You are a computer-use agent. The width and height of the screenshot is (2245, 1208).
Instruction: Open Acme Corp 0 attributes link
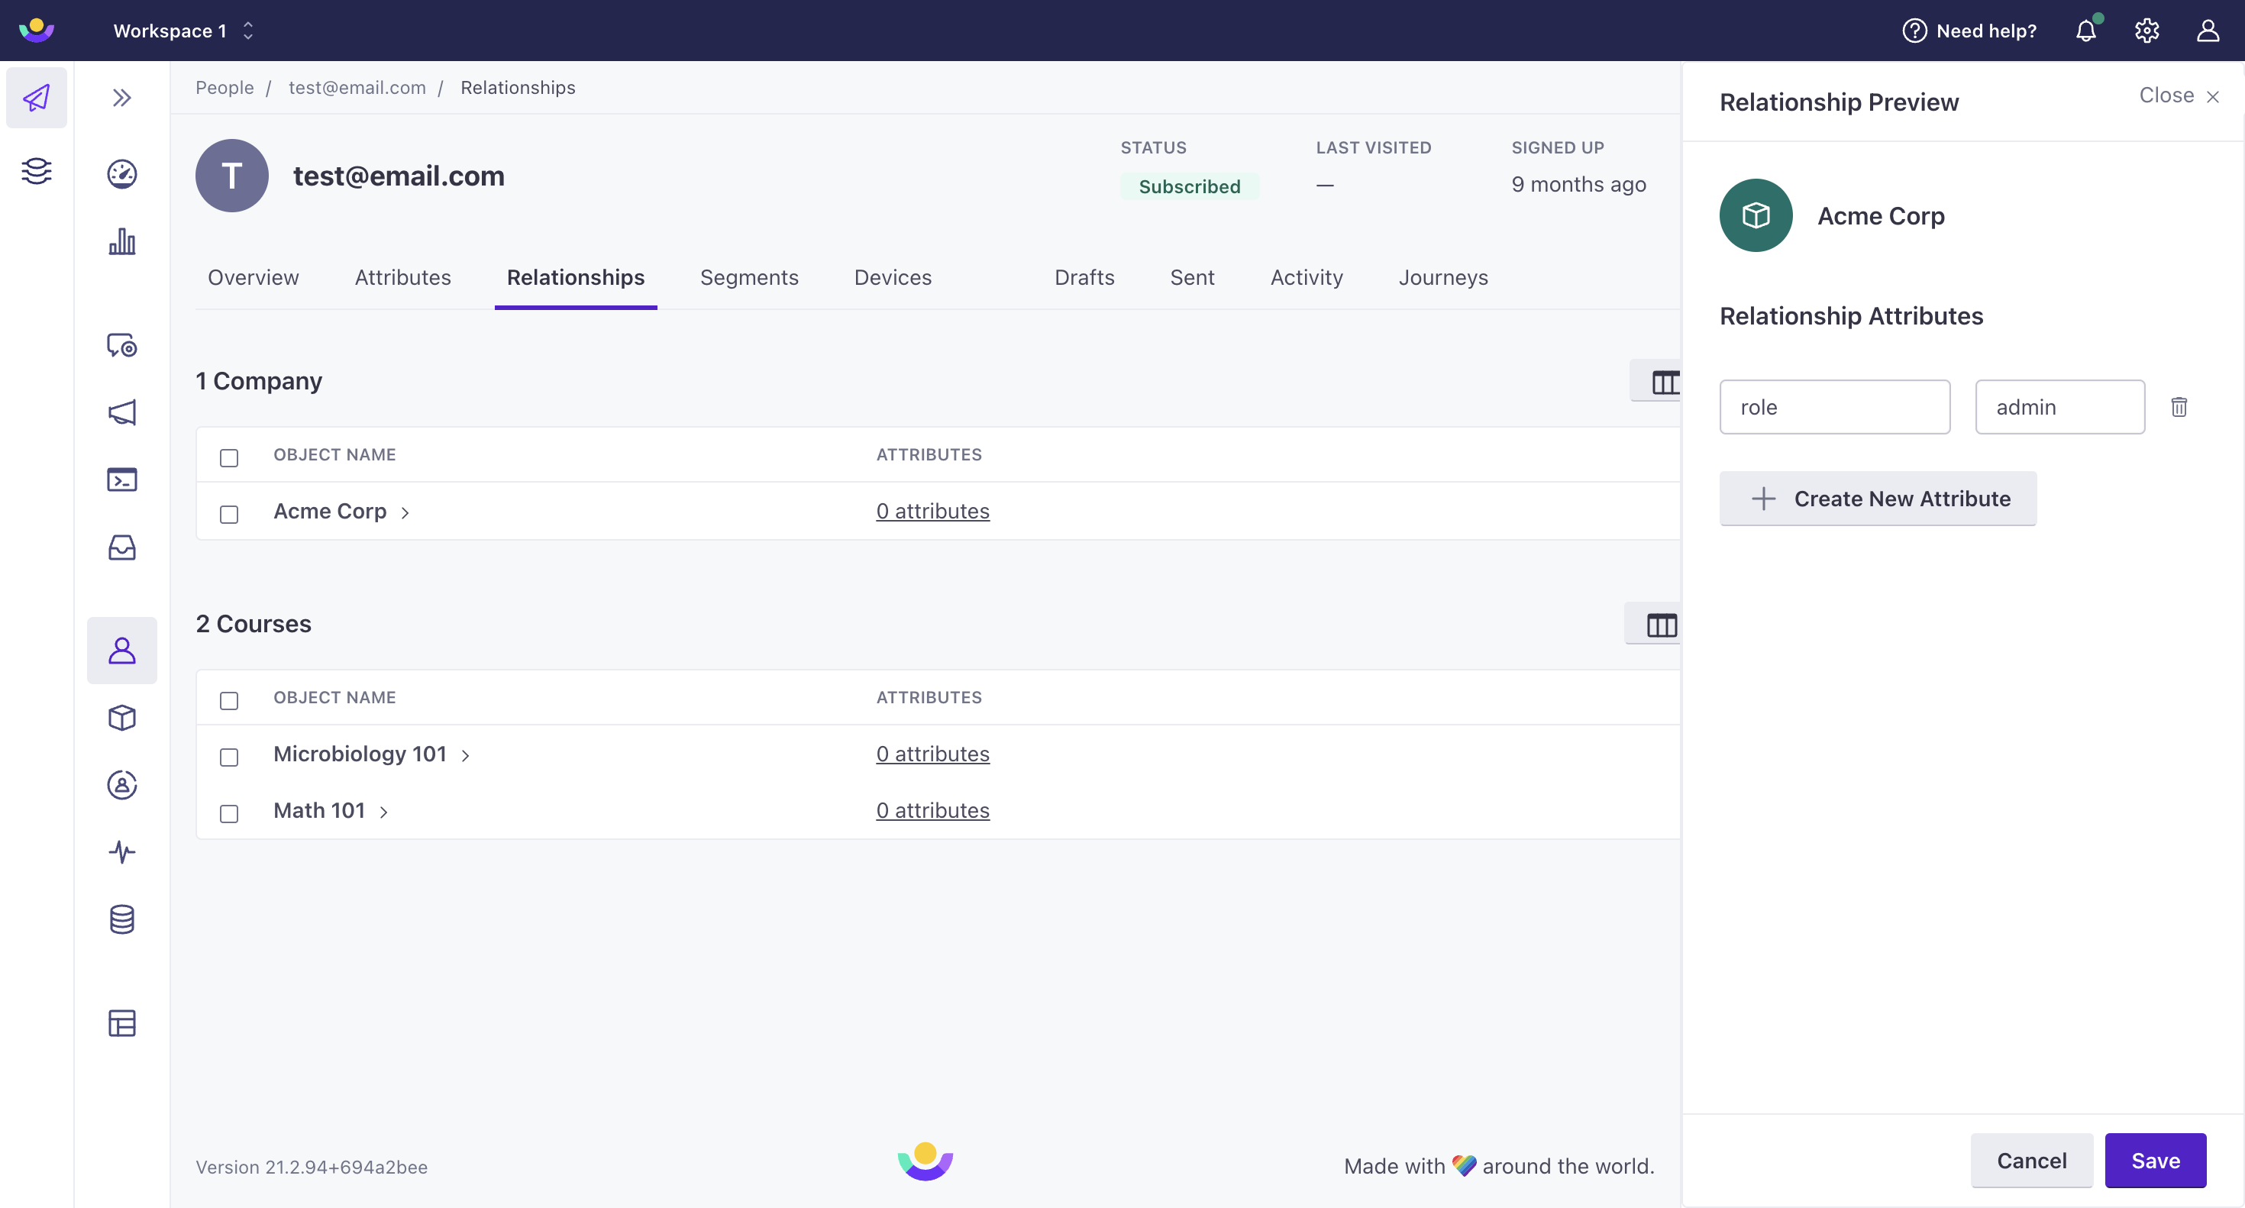click(932, 511)
